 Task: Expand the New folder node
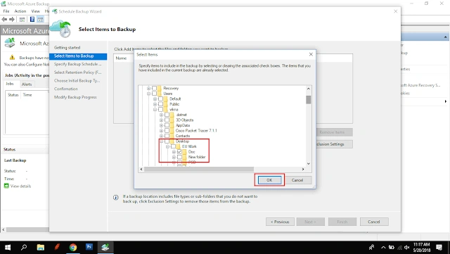pyautogui.click(x=174, y=157)
